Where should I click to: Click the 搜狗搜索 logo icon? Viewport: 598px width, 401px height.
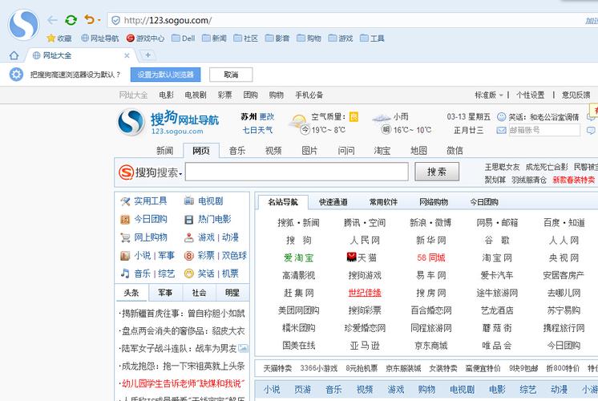click(126, 172)
